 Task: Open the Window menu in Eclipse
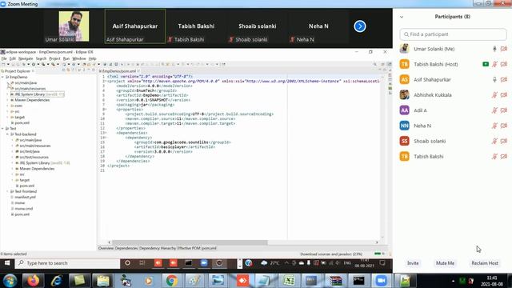[x=79, y=58]
